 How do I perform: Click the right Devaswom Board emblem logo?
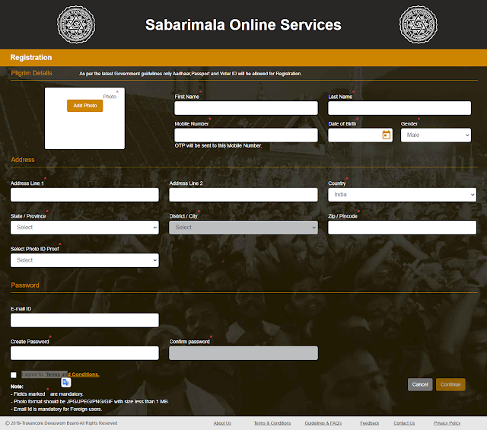419,24
